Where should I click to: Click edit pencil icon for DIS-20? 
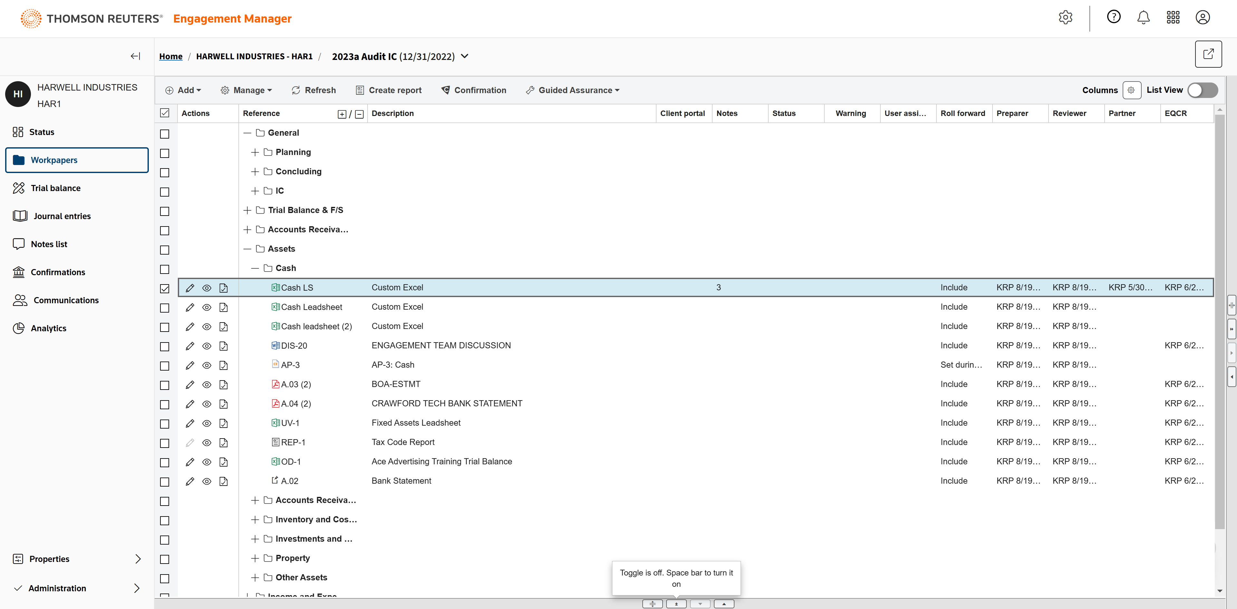pyautogui.click(x=190, y=346)
